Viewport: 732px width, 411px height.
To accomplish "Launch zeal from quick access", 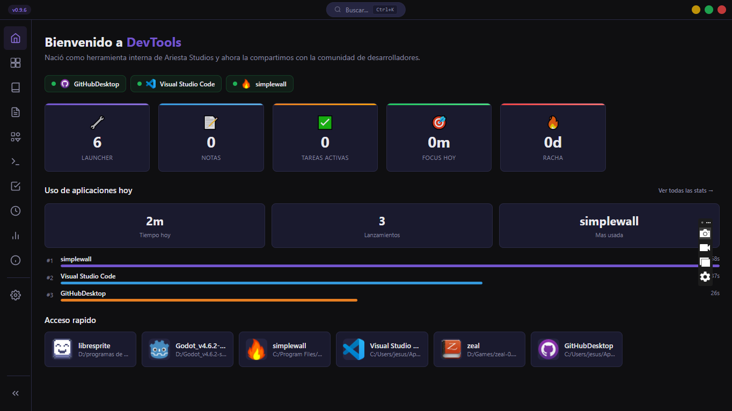I will click(x=479, y=349).
